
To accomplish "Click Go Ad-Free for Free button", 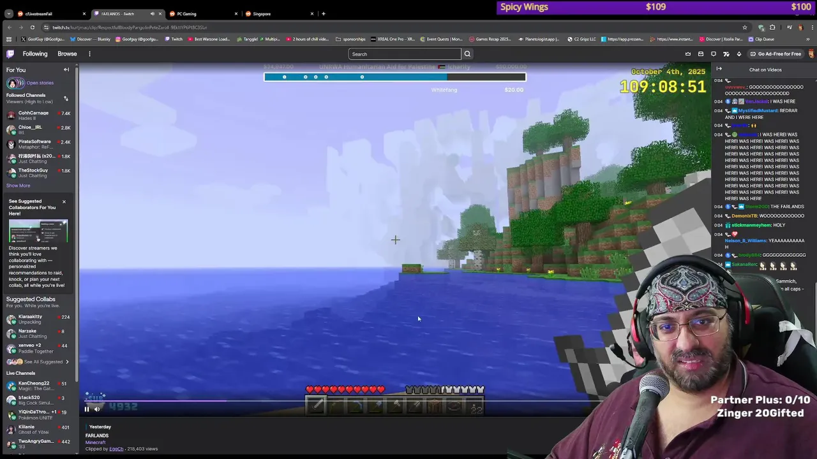I will (776, 54).
